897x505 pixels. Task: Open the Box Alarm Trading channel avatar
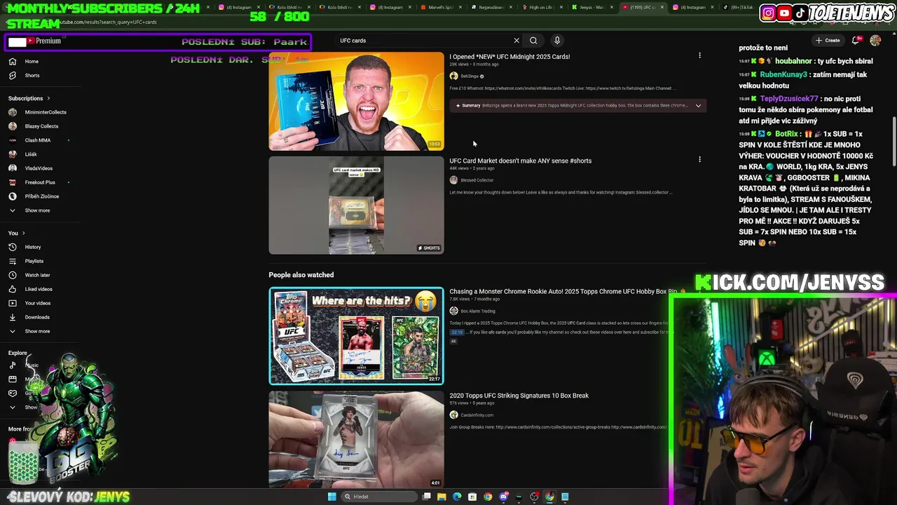(x=453, y=311)
